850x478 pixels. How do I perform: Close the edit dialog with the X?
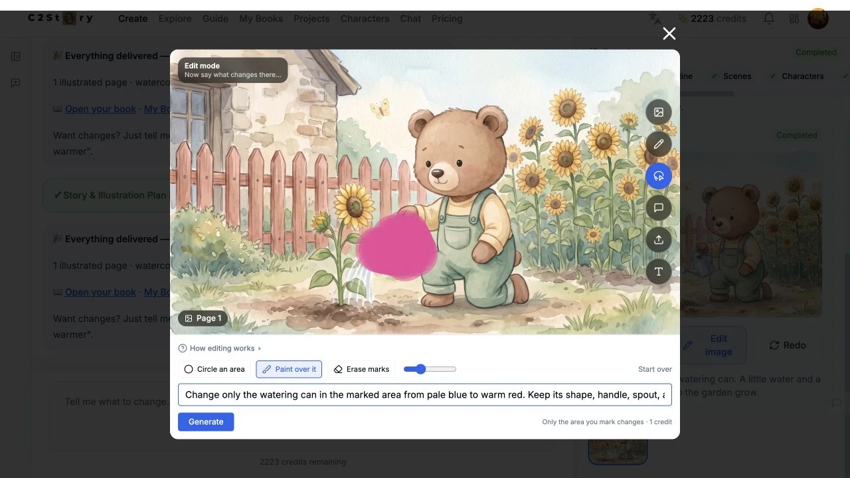click(669, 34)
